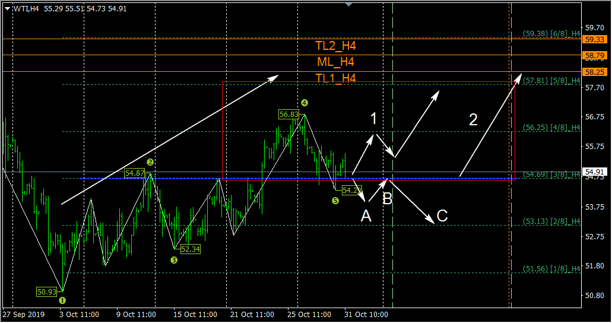This screenshot has width=612, height=323.
Task: Select wave marker circle 5
Action: click(x=335, y=201)
